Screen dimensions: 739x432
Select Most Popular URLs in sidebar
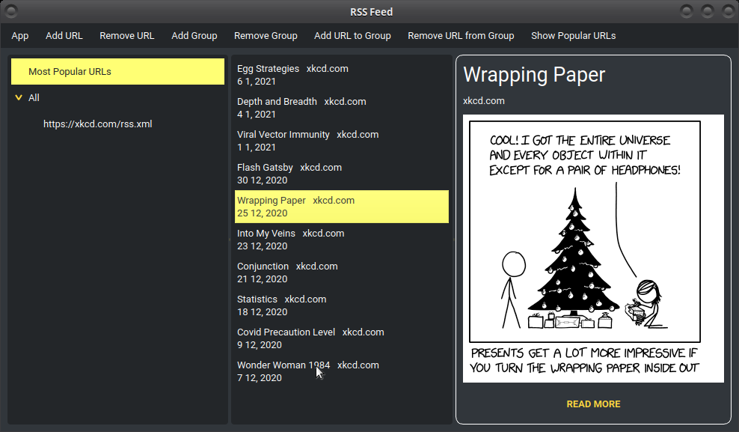118,72
